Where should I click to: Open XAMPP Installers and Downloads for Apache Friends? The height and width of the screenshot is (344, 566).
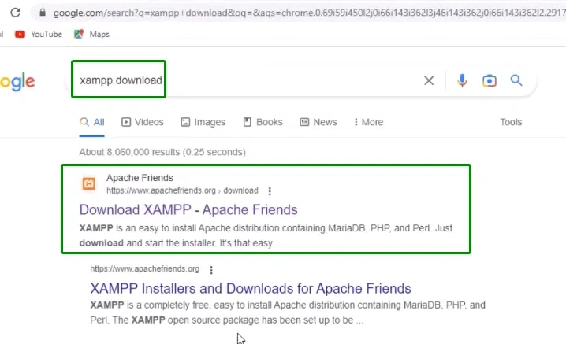point(251,288)
